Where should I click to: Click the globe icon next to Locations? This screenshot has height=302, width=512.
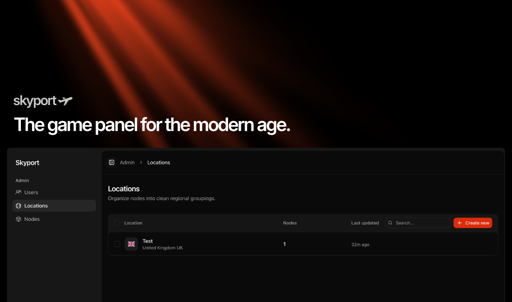point(18,206)
